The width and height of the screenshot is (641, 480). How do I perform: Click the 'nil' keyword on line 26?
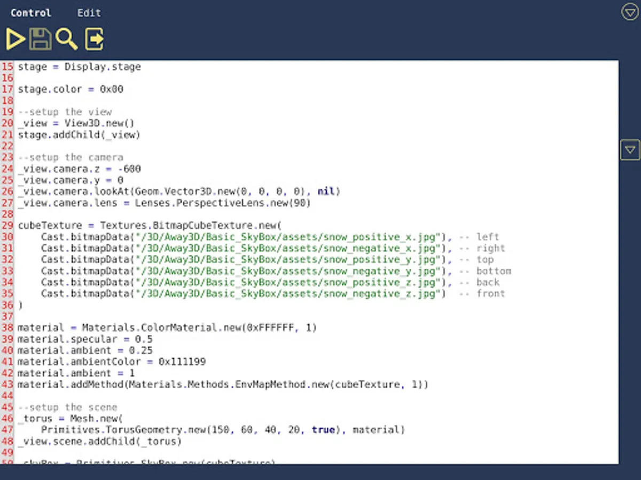(x=326, y=191)
